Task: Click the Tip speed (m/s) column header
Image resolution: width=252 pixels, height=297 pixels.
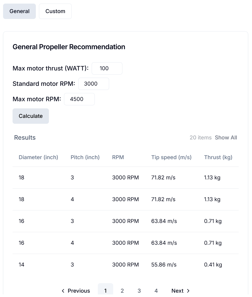Action: 171,157
